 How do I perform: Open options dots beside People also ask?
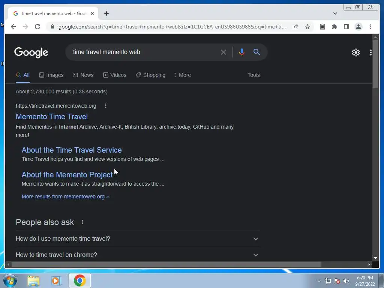click(x=82, y=222)
